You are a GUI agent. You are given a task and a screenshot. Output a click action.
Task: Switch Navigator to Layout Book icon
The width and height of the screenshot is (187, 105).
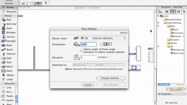(178, 12)
